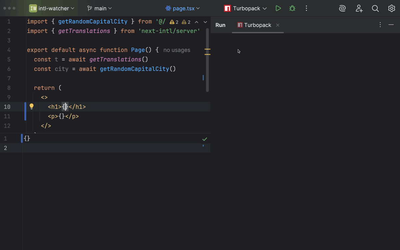Screen dimensions: 400x250
Task: Go to previous highlighted problem arrow
Action: coord(197,22)
